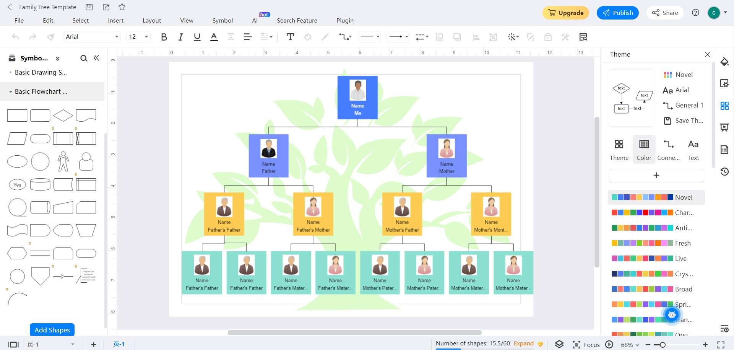Search symbols with the magnifier icon

tap(84, 58)
